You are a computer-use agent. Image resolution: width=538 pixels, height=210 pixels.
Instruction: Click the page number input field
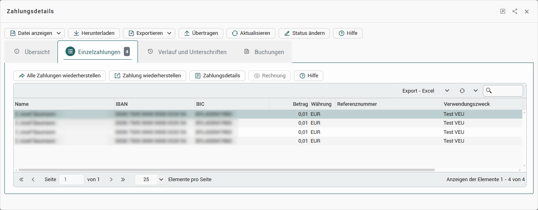pyautogui.click(x=72, y=180)
